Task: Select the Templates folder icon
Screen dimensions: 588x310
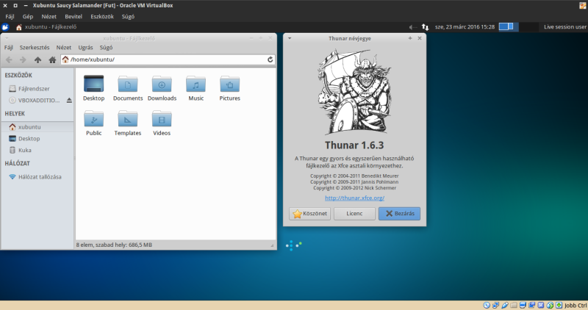Action: pos(128,118)
